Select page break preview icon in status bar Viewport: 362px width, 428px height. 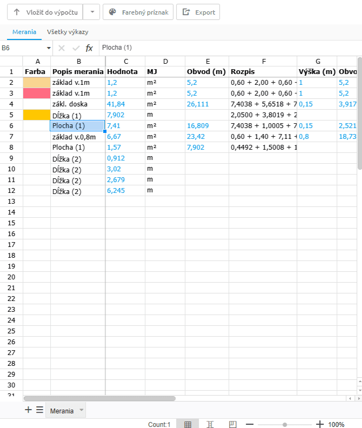click(232, 424)
